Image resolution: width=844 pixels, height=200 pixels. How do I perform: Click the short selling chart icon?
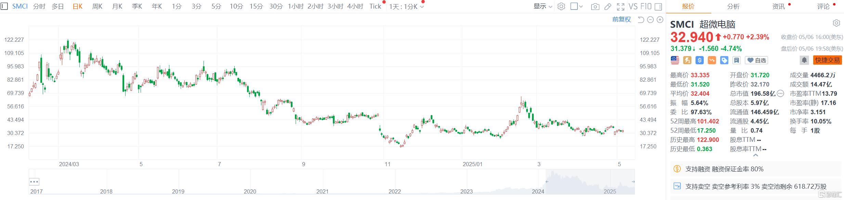677,186
